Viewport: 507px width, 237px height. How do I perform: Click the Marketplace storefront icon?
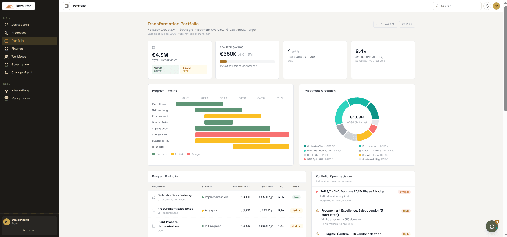coord(7,99)
